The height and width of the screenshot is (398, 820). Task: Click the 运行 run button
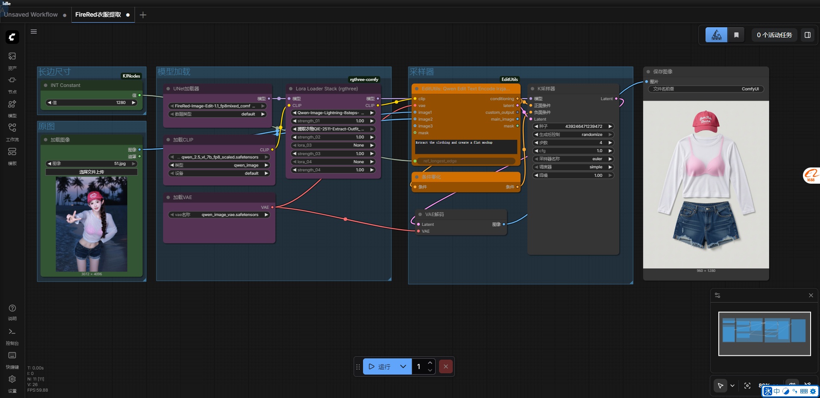[380, 366]
